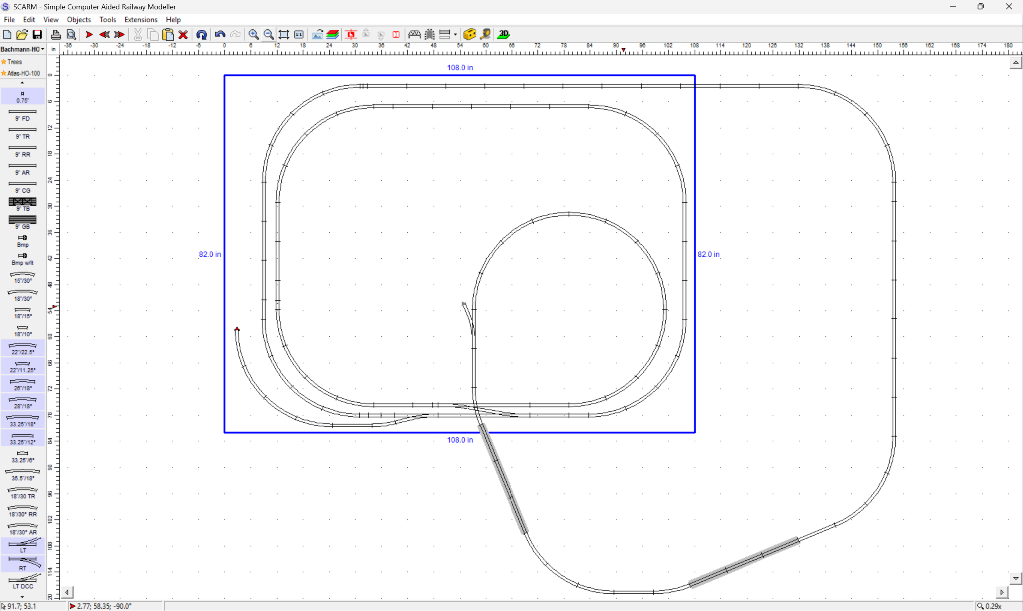
Task: Open the Print Preview icon
Action: click(x=71, y=34)
